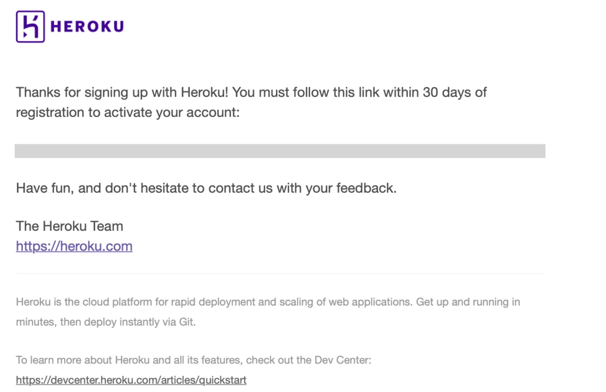Click the "Thanks for signing up with Heroku!" sentence
Image resolution: width=606 pixels, height=392 pixels.
click(x=122, y=92)
